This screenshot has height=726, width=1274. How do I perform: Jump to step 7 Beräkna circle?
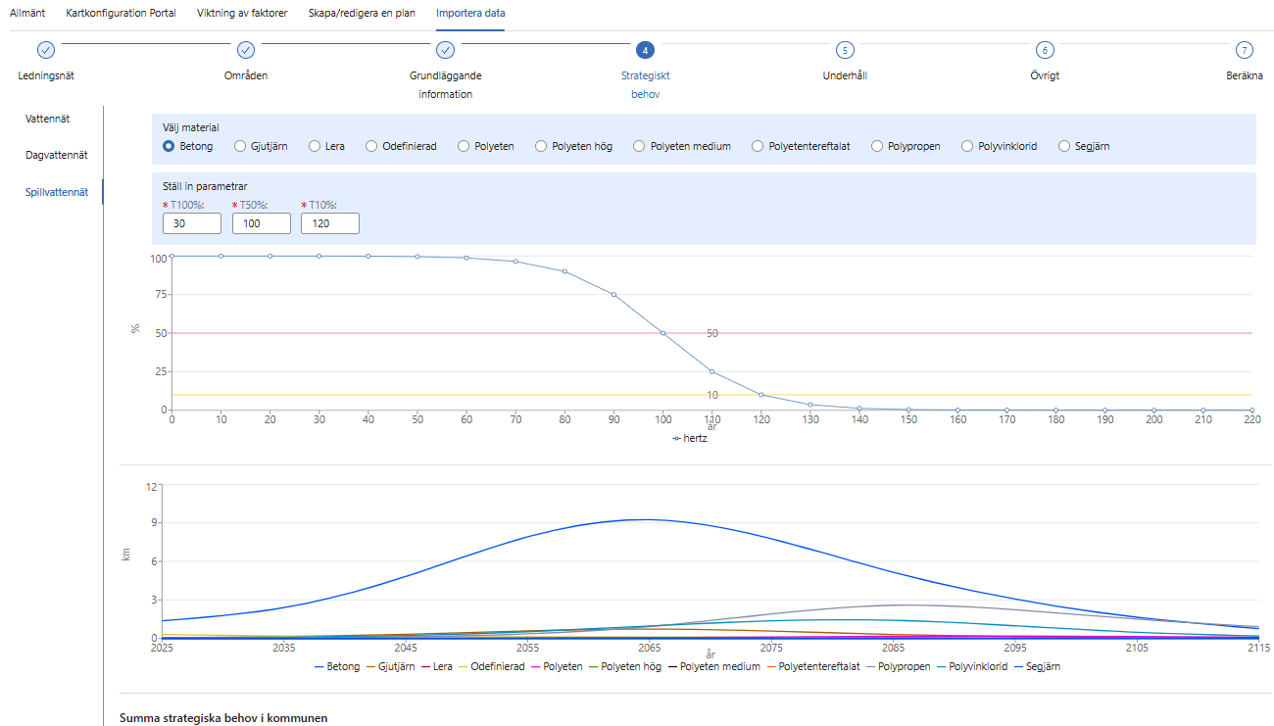(x=1244, y=50)
